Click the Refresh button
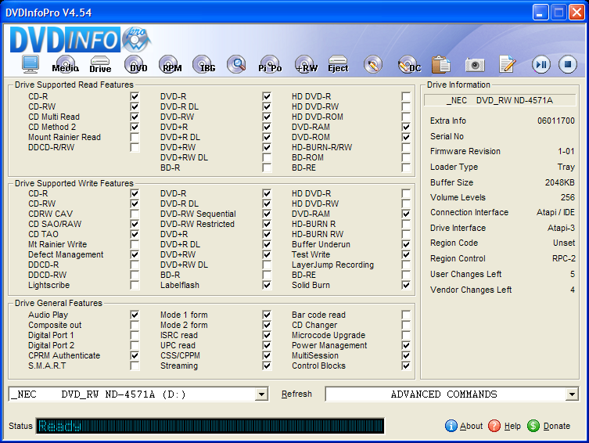Image resolution: width=589 pixels, height=443 pixels. click(296, 394)
